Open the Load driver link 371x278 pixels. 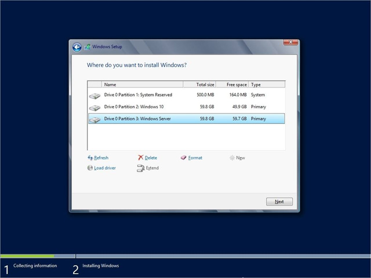tap(105, 168)
